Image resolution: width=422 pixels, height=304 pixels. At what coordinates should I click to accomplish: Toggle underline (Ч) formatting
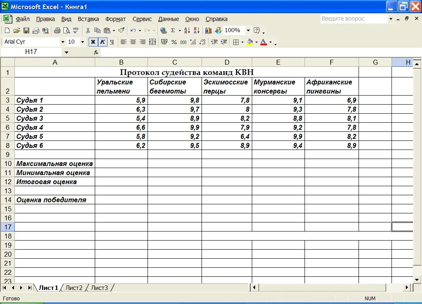(112, 42)
